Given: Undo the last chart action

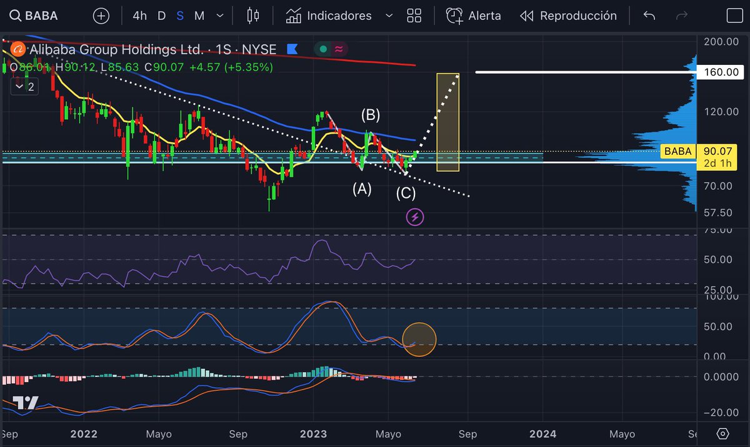Looking at the screenshot, I should click(649, 16).
